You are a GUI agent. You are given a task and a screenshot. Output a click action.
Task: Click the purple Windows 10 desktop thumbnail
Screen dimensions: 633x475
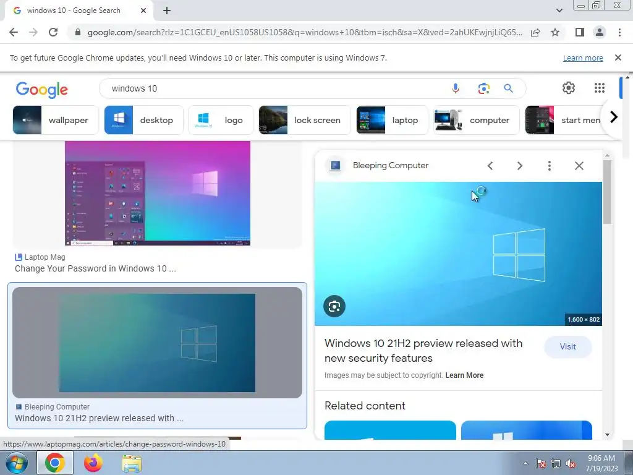coord(158,193)
